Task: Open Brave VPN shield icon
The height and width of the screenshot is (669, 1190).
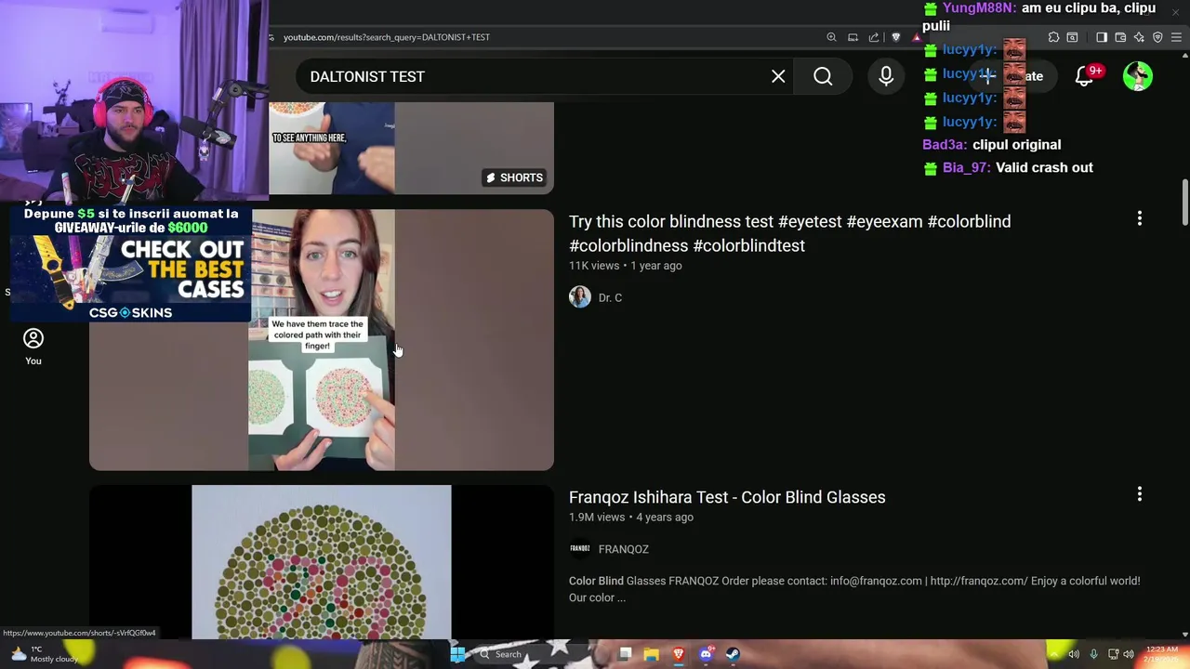Action: 1157,37
